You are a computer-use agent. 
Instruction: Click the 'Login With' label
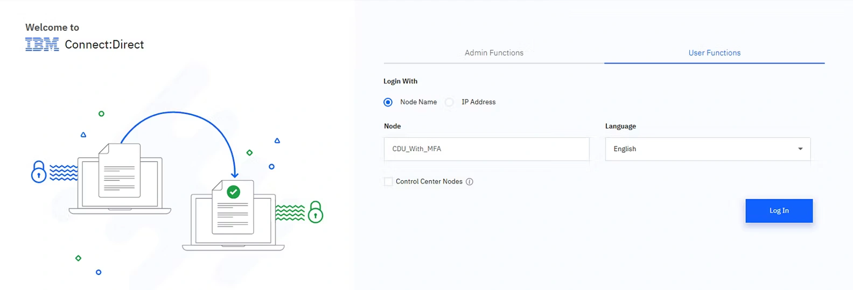pyautogui.click(x=400, y=81)
